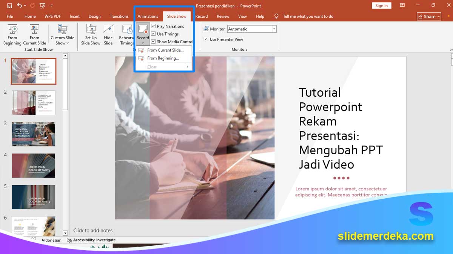Open the View tab
The image size is (453, 254).
242,16
